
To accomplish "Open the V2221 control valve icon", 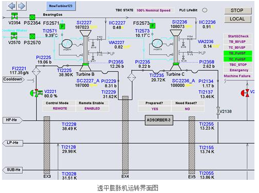I will [x=36, y=93].
